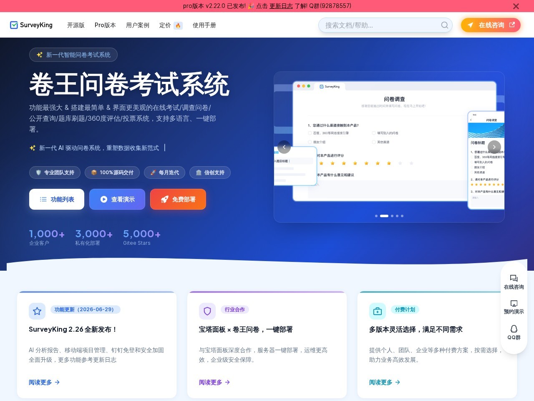Viewport: 534px width, 401px height.
Task: Click the list icon in 功能列表 button
Action: click(43, 199)
